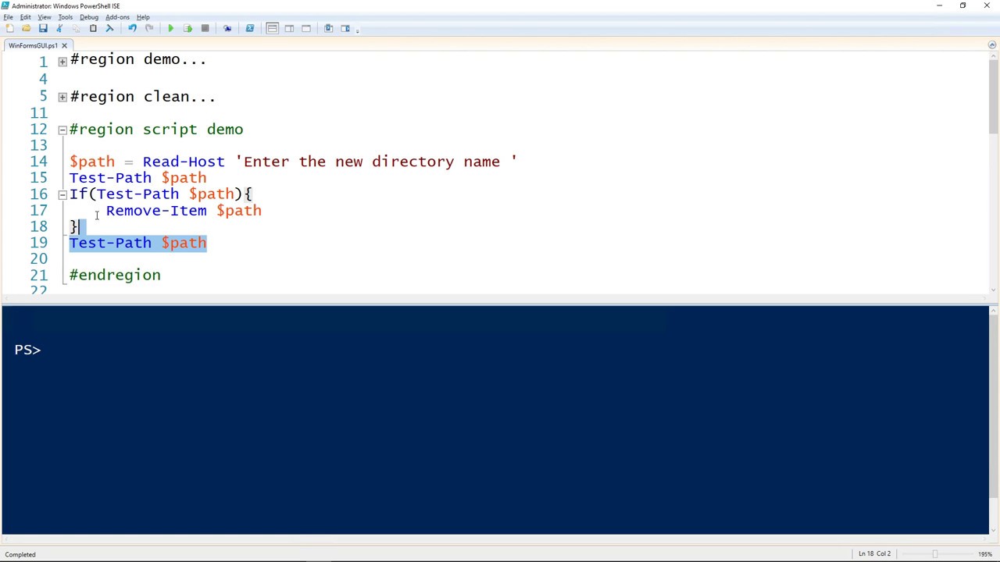The width and height of the screenshot is (1000, 562).
Task: Collapse the '#region script demo' block
Action: 62,130
